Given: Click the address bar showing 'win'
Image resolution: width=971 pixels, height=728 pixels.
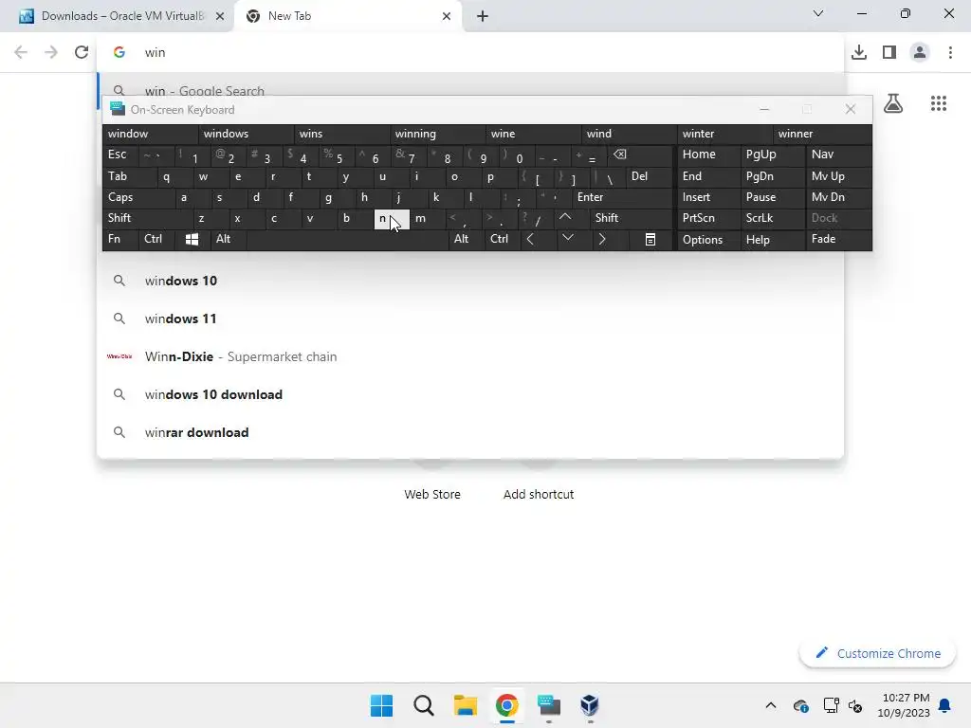Looking at the screenshot, I should (470, 53).
